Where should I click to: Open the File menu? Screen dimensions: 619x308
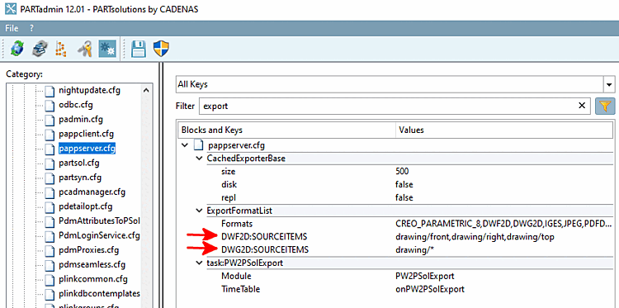point(12,28)
